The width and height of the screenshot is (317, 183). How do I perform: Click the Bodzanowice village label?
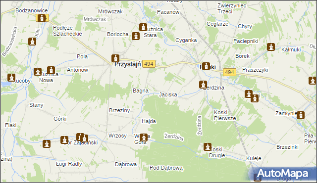point(32,10)
